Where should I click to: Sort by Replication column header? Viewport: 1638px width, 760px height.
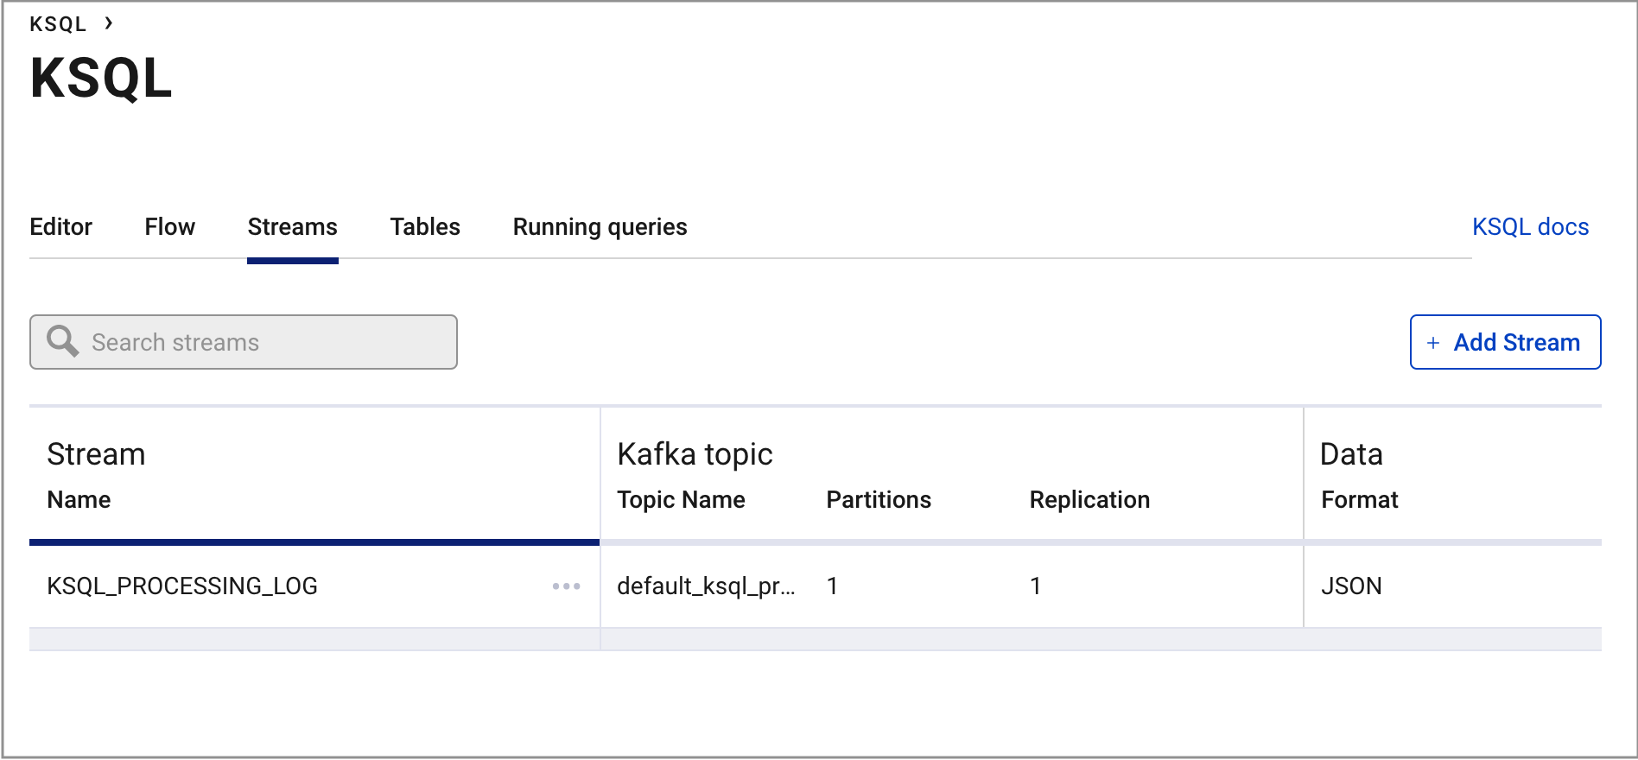1089,500
